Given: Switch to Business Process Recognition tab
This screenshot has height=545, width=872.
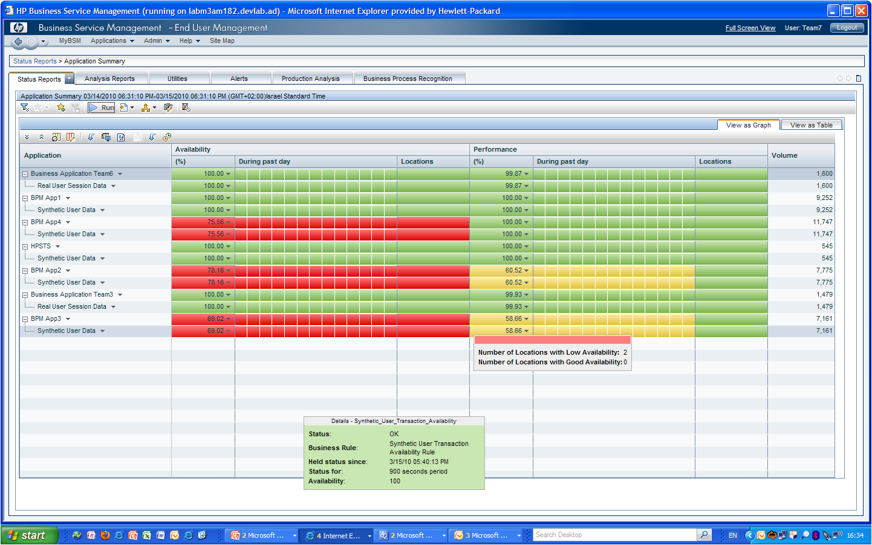Looking at the screenshot, I should 409,79.
